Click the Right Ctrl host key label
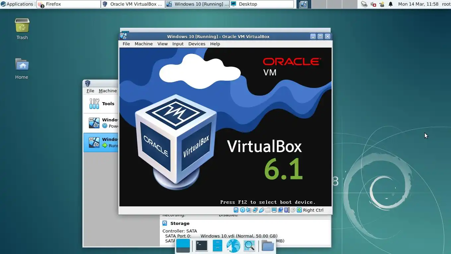 click(x=313, y=210)
